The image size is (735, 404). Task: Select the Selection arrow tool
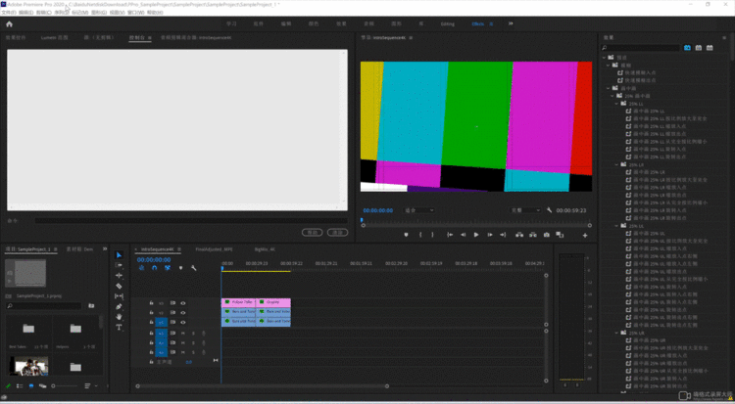click(x=120, y=255)
